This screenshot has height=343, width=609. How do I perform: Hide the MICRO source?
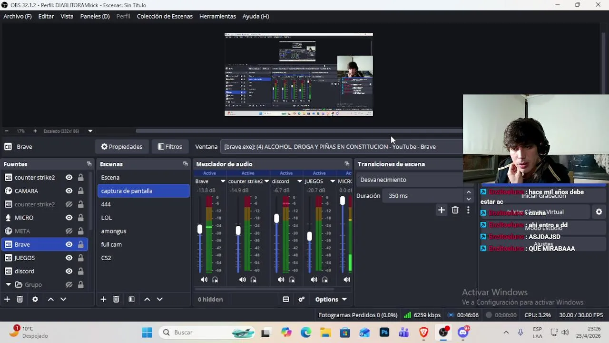coord(69,217)
